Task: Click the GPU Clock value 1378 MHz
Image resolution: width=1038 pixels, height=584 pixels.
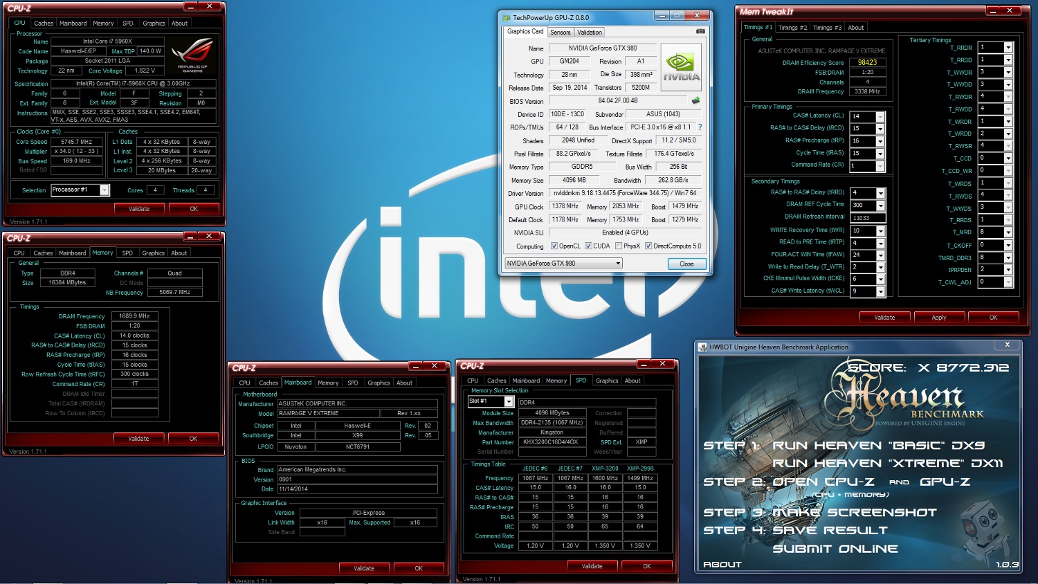Action: pos(566,206)
